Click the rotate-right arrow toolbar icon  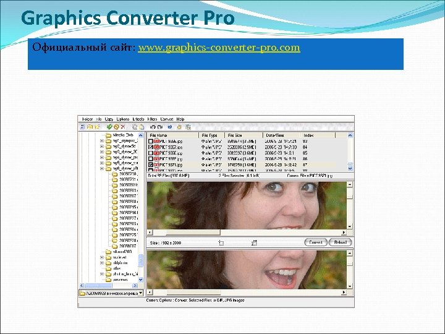tap(160, 127)
